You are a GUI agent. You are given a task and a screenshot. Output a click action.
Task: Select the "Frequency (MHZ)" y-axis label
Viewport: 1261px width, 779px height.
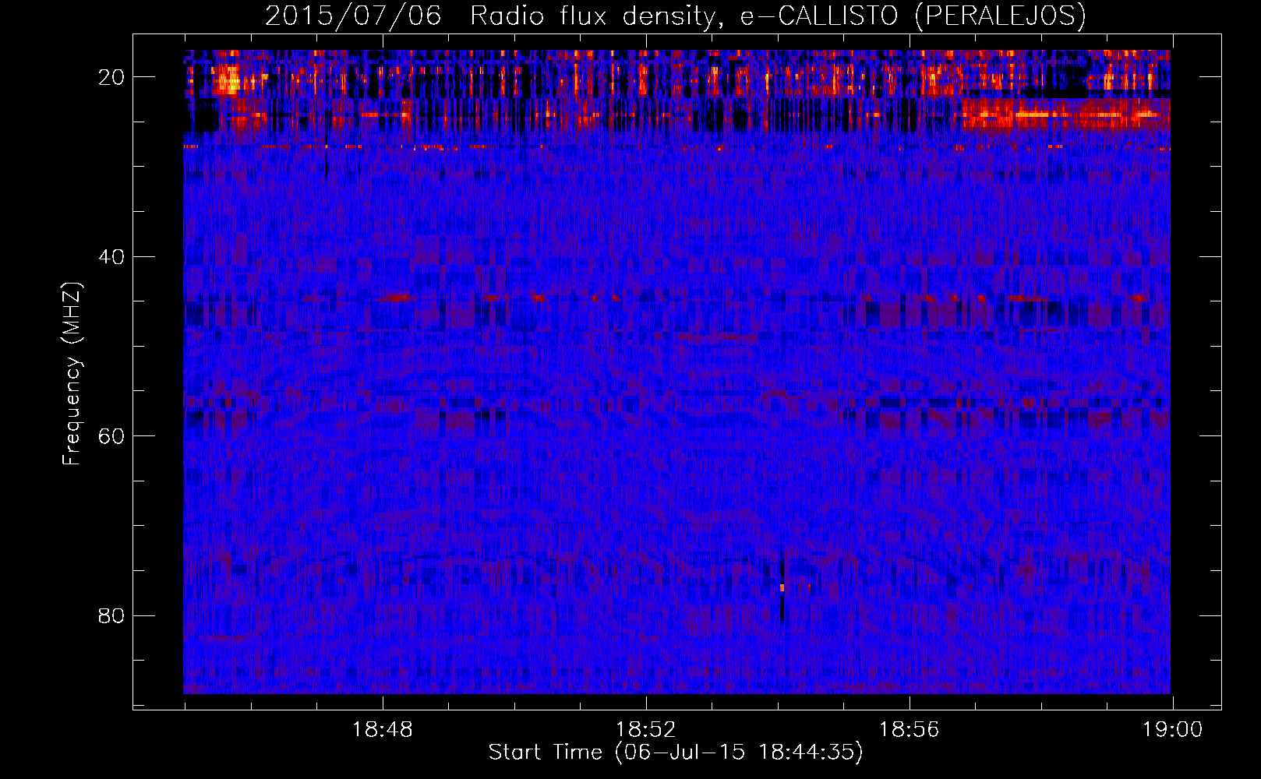coord(72,374)
